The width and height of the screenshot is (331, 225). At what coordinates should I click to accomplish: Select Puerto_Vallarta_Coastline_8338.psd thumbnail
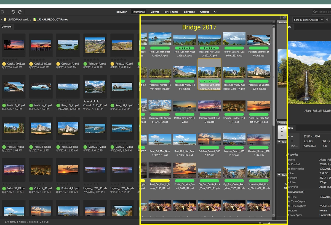234,38
